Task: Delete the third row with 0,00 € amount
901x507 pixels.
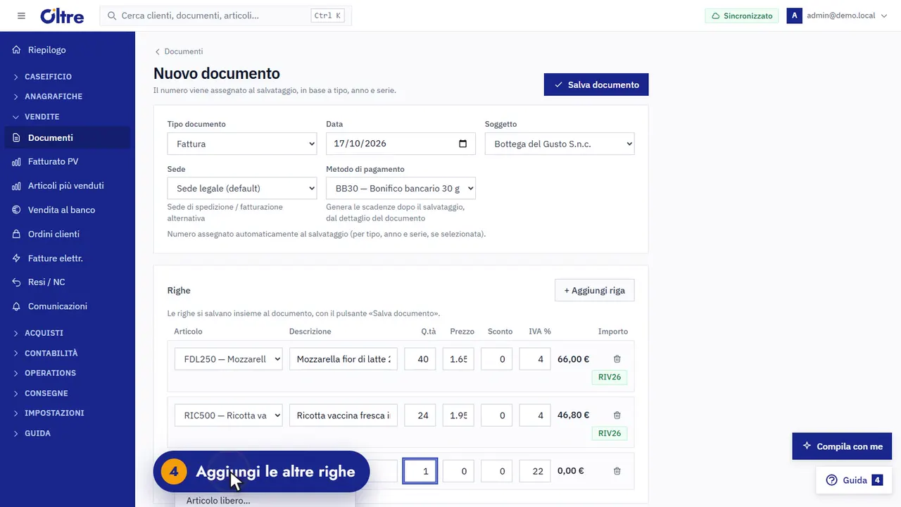Action: point(617,471)
